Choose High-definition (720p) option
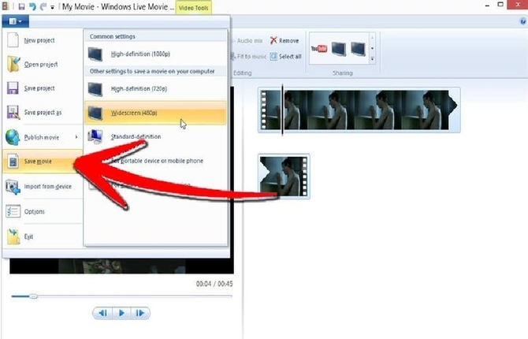 coord(155,88)
